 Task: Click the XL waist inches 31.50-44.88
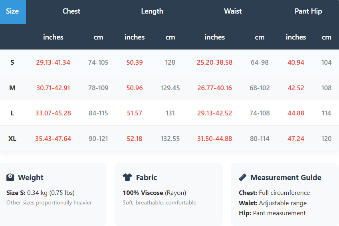click(214, 139)
